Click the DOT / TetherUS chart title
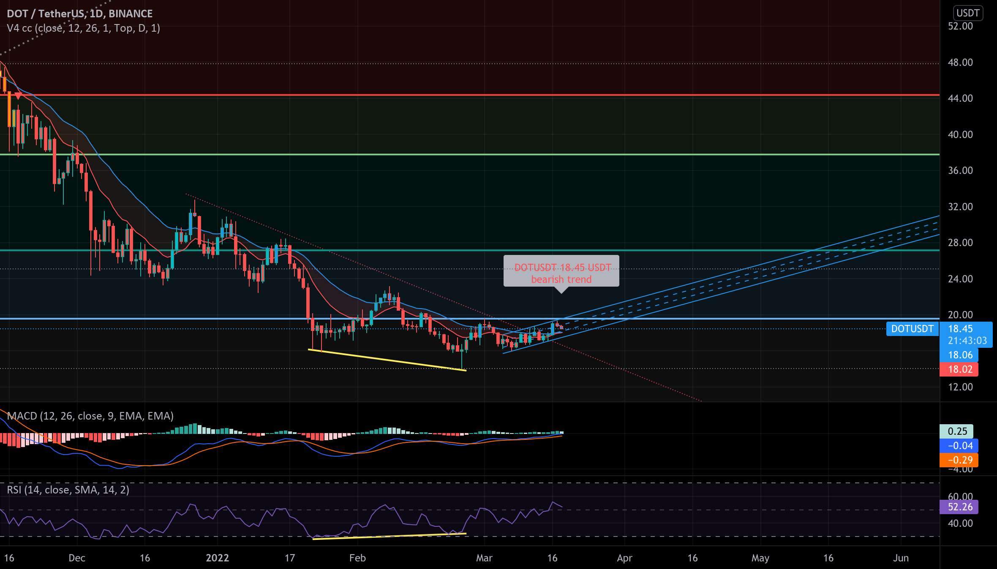The height and width of the screenshot is (569, 997). pyautogui.click(x=80, y=14)
